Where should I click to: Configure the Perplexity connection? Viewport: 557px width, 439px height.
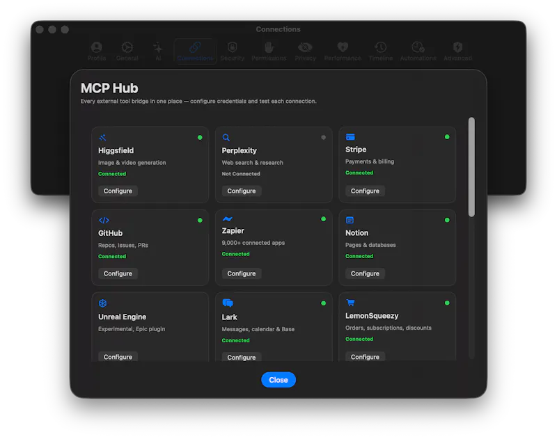pos(242,191)
